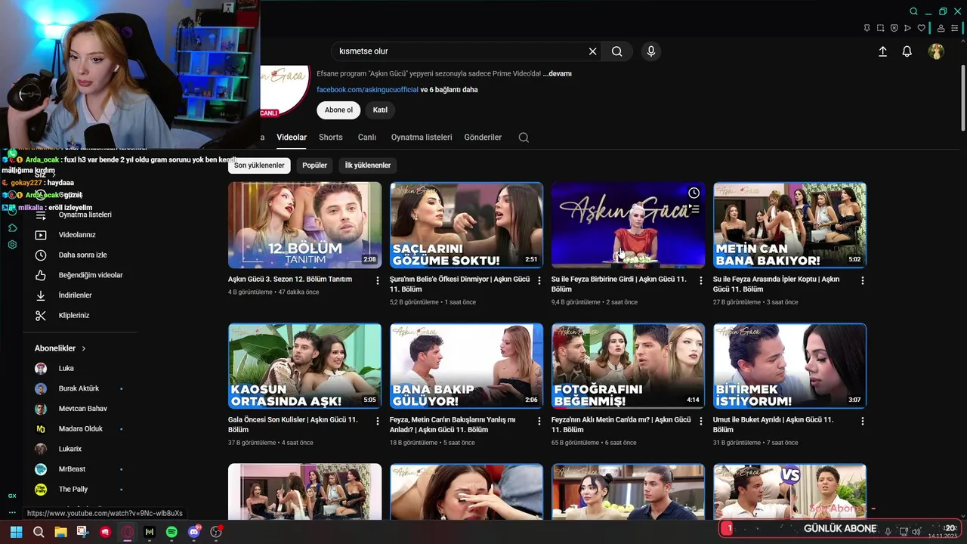Click the send arrow icon in Opera's toolbar
The height and width of the screenshot is (544, 967).
[x=907, y=28]
